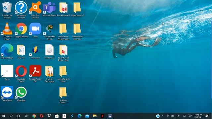
Task: Select the Matematicas Discreta 2 folder
Action: click(x=78, y=31)
